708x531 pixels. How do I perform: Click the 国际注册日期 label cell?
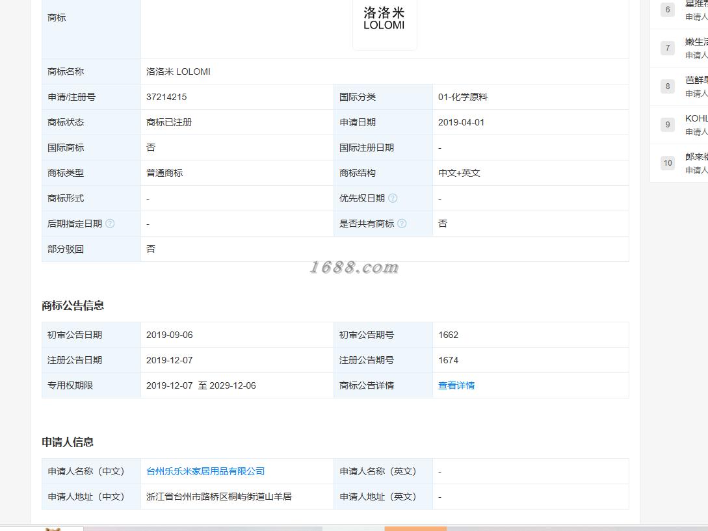384,148
